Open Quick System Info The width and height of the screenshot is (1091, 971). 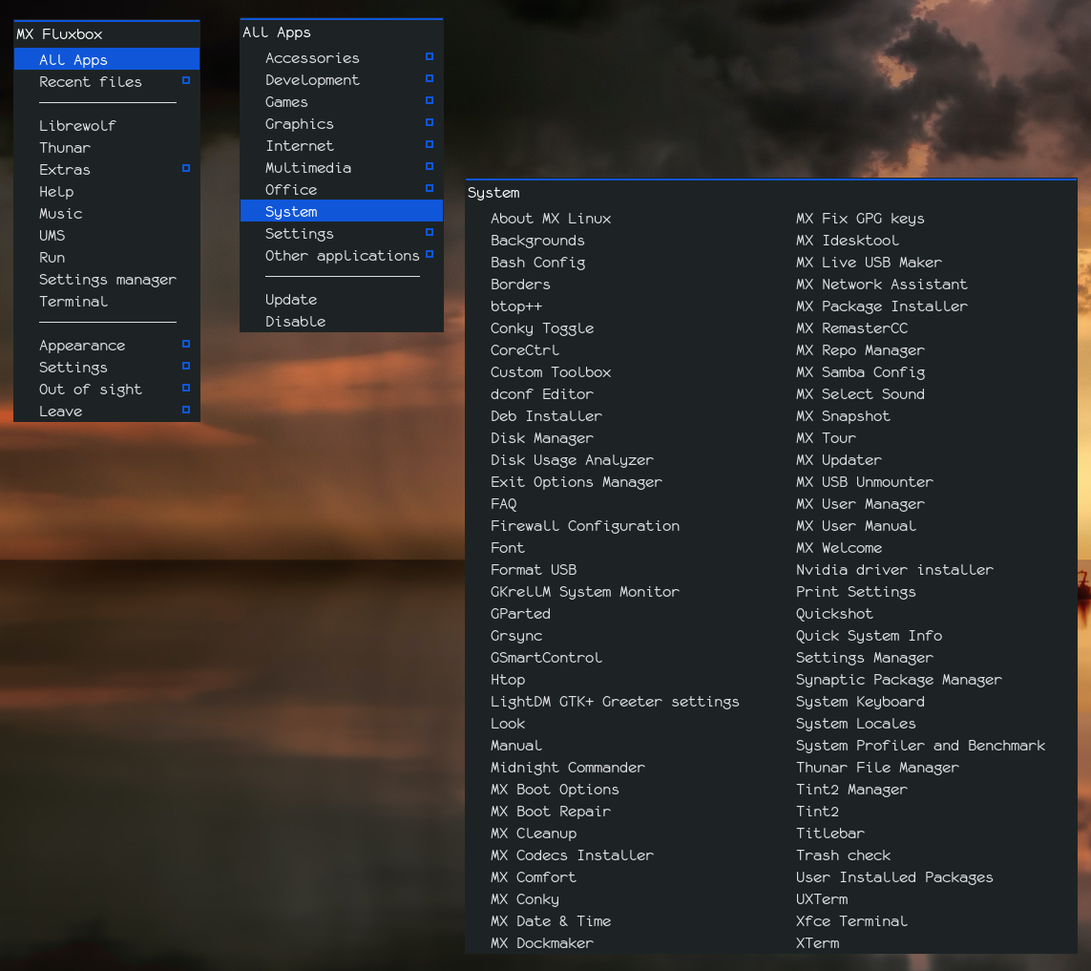pyautogui.click(x=869, y=636)
